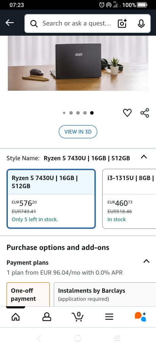
Task: Open the Home tab in bottom bar
Action: pyautogui.click(x=16, y=317)
